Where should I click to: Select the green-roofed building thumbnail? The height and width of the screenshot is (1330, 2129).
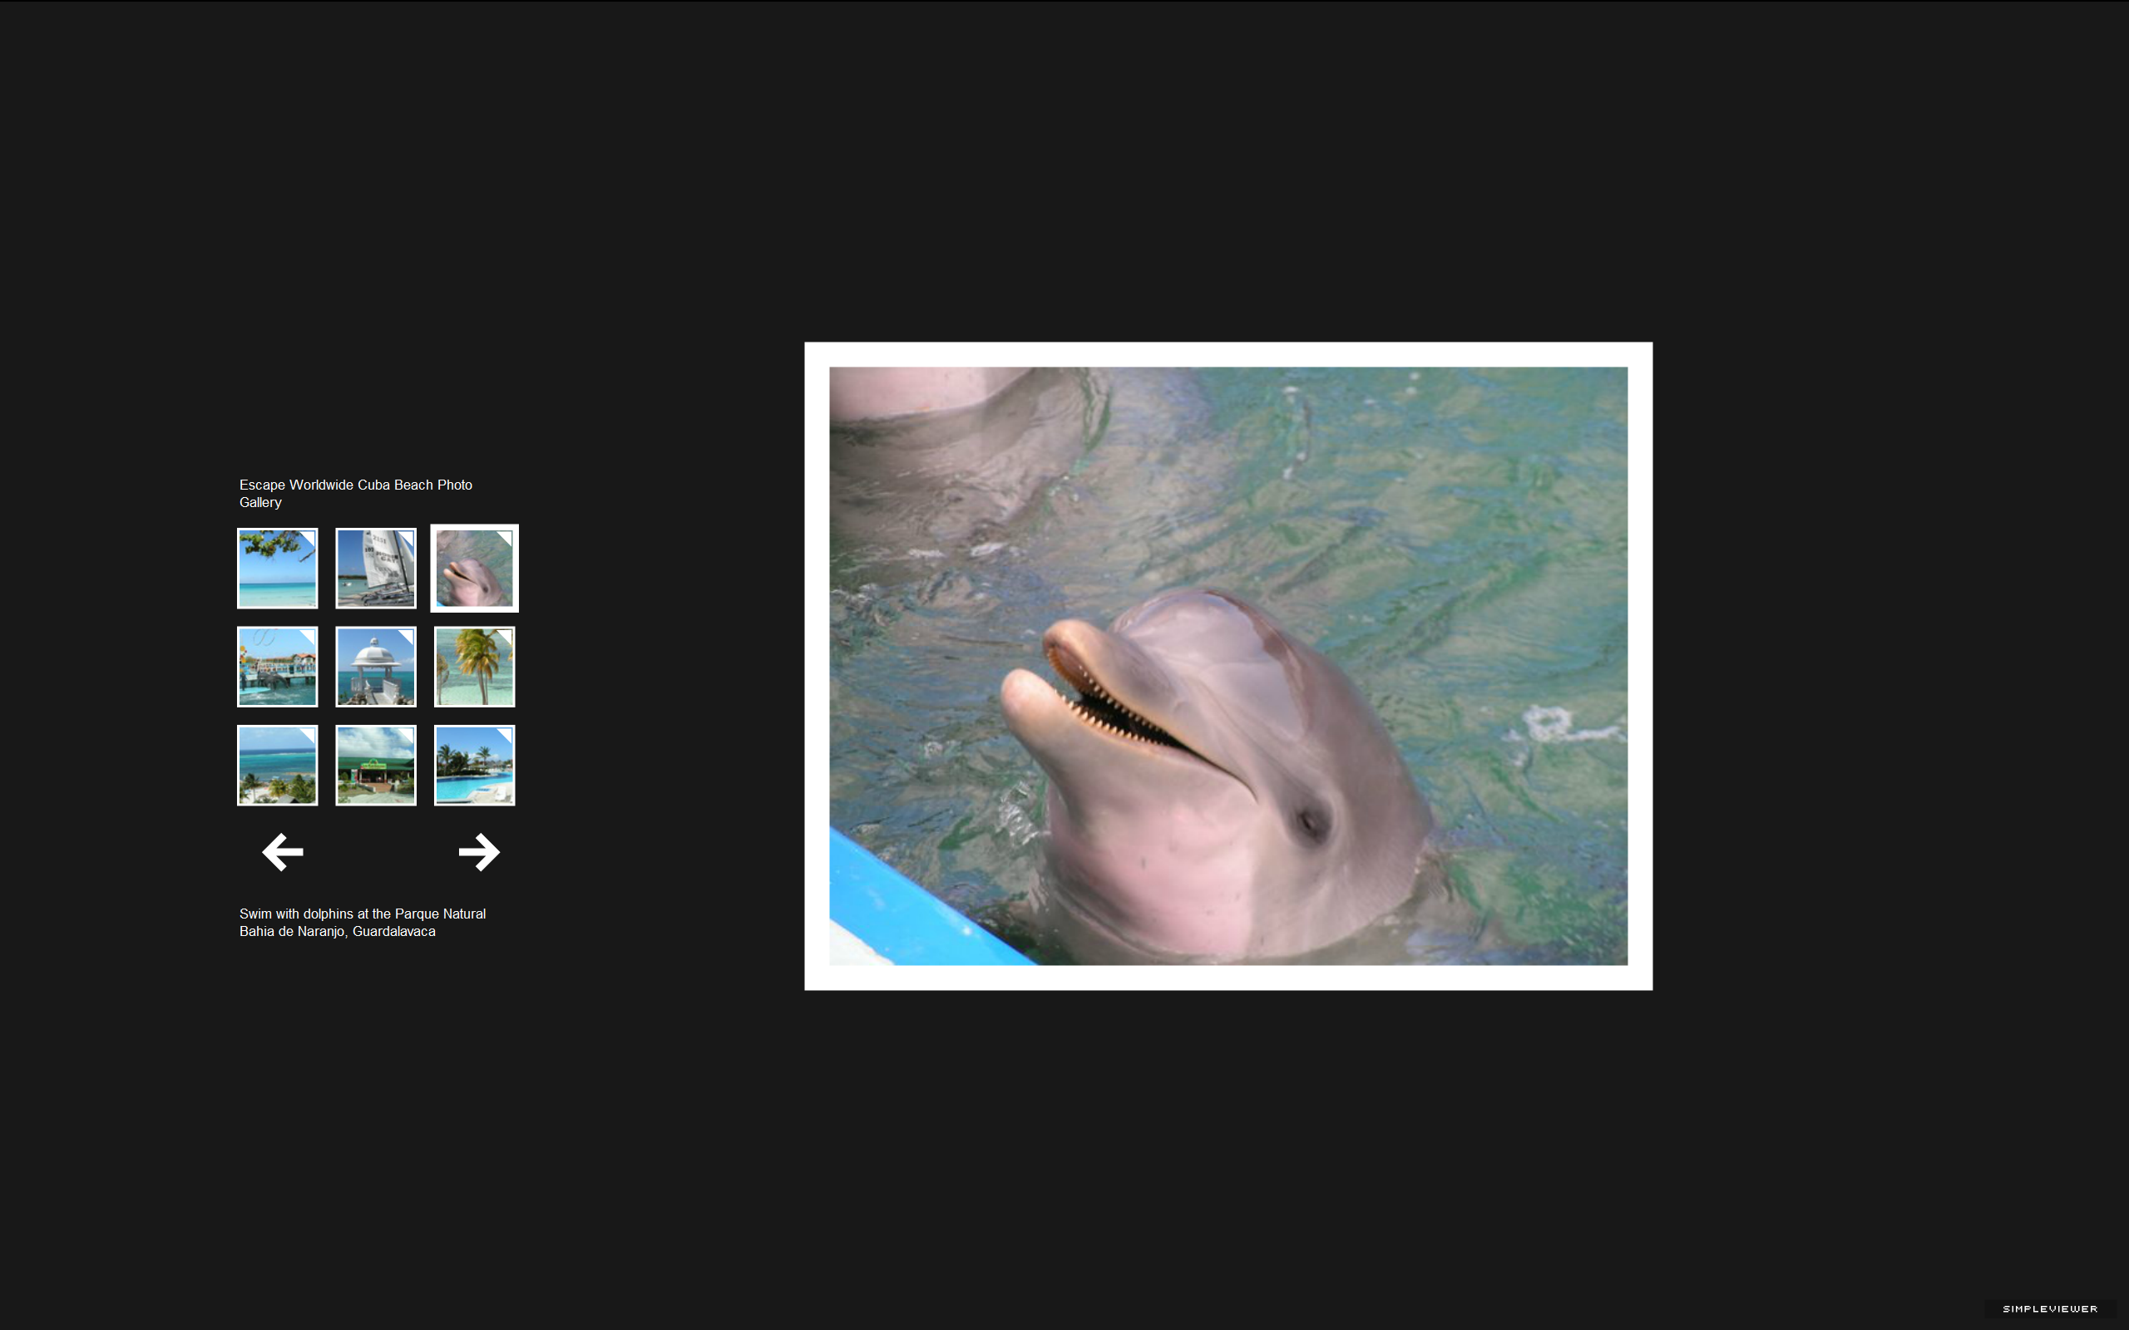(x=376, y=766)
